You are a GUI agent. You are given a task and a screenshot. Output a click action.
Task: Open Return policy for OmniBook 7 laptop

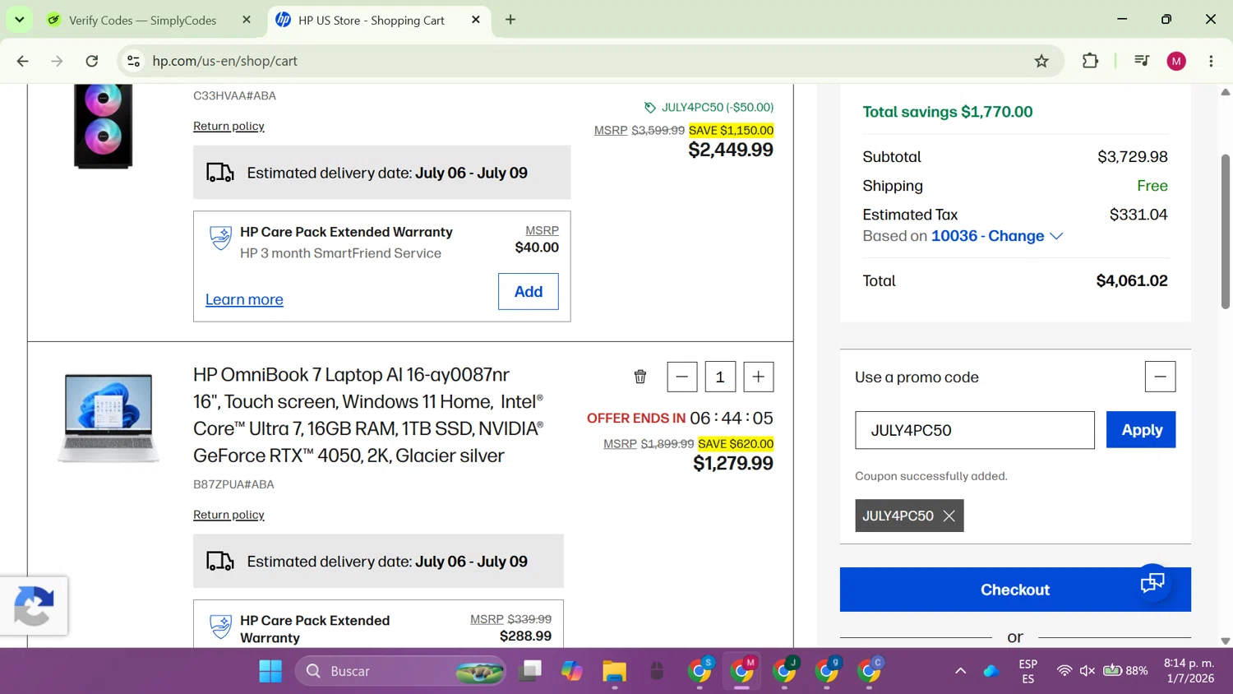(x=229, y=515)
